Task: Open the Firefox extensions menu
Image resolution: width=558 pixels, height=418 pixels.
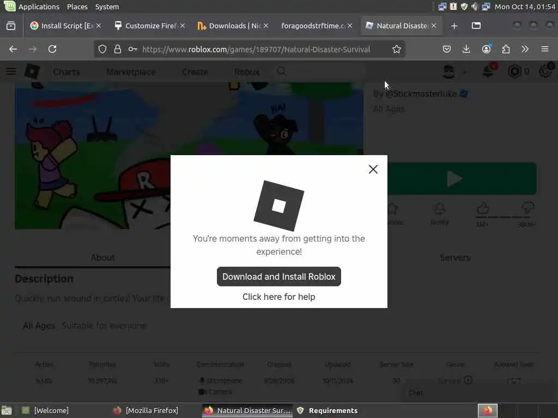Action: click(506, 49)
